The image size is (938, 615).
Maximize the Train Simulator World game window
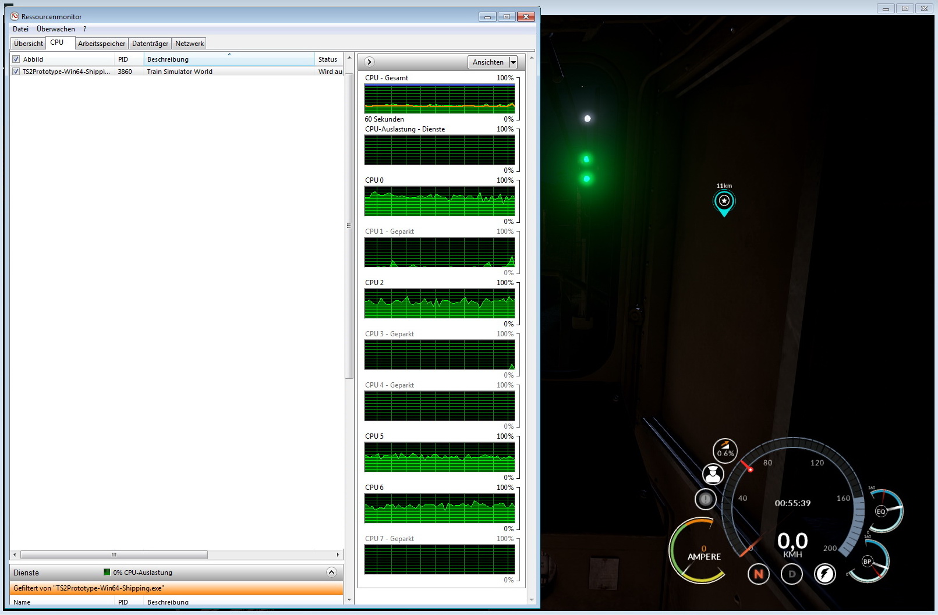(905, 9)
